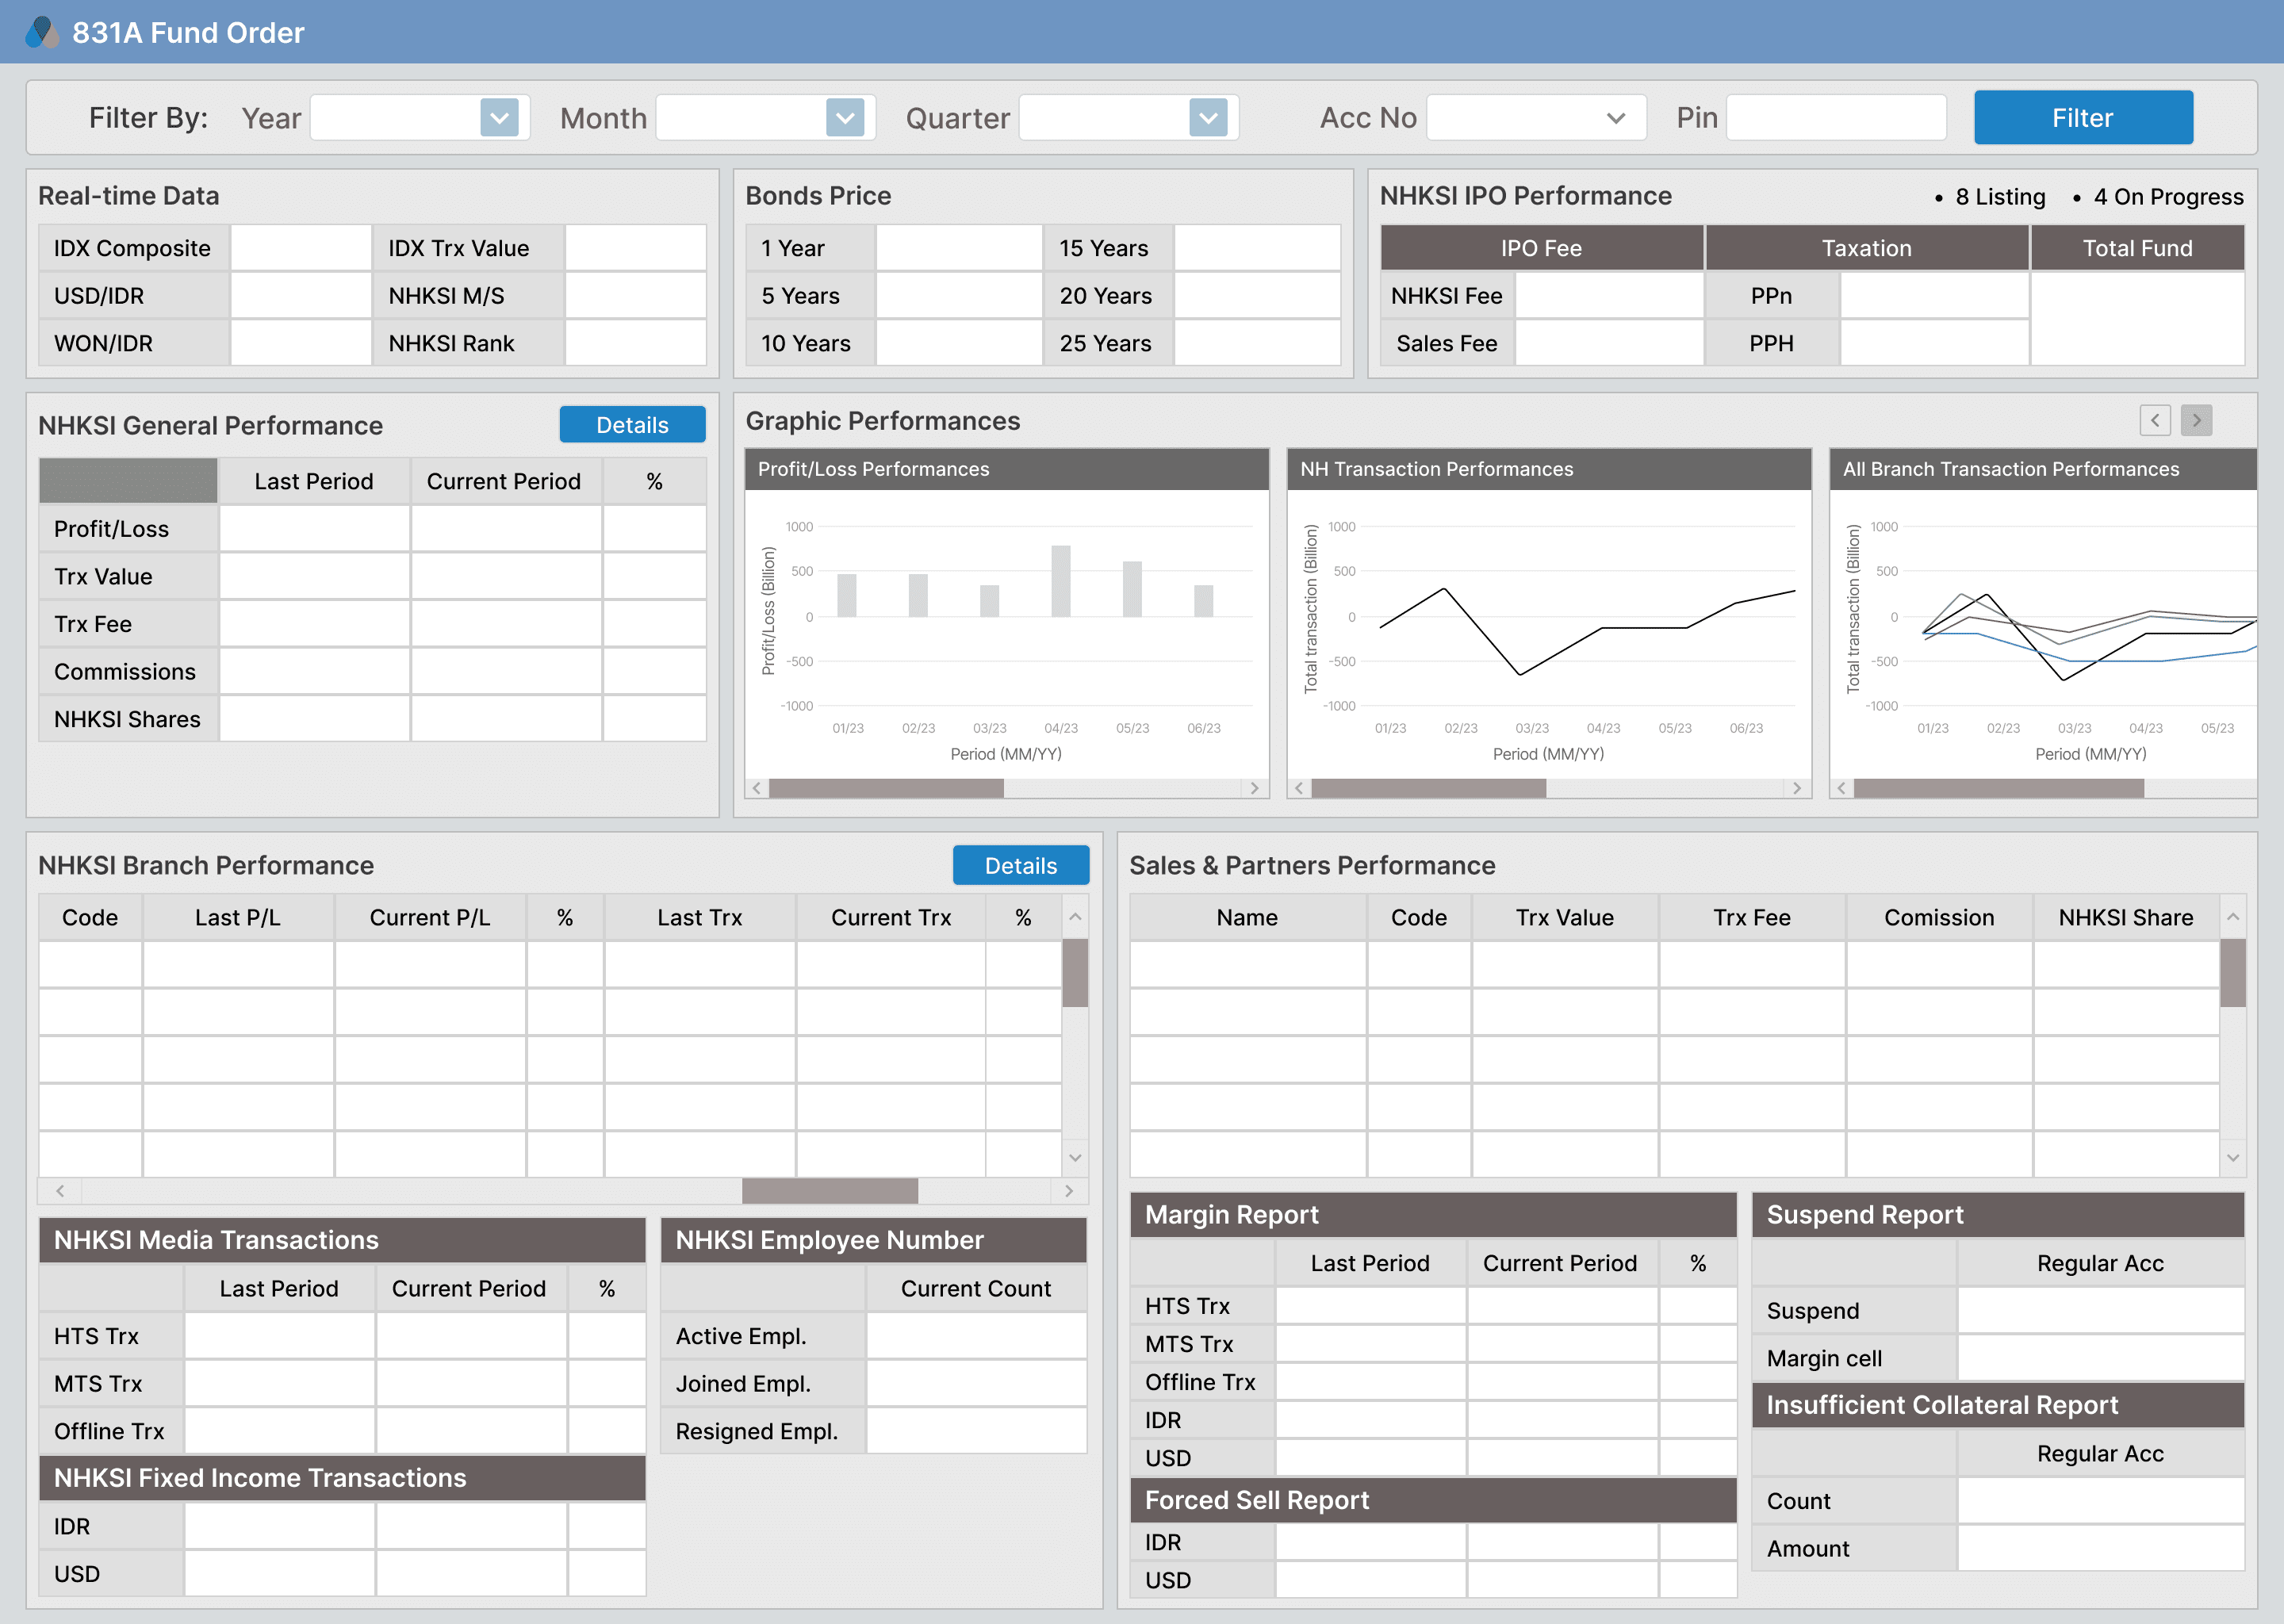Click the NHKSI Fee value field
This screenshot has width=2284, height=1624.
tap(1609, 296)
